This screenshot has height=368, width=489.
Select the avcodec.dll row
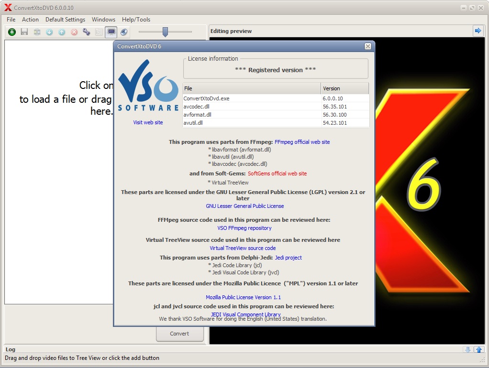point(276,107)
